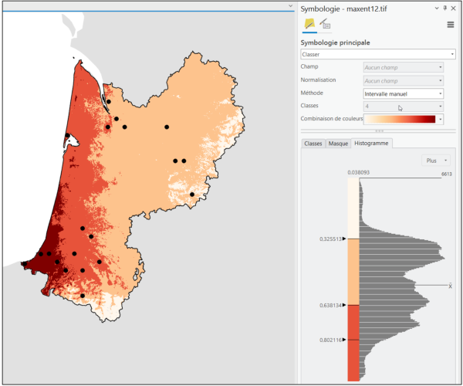
Task: Select the Histogramme tab
Action: (372, 144)
